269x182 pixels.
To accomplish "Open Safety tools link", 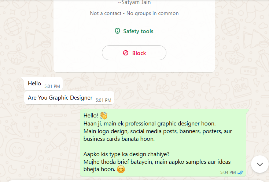I will point(134,31).
